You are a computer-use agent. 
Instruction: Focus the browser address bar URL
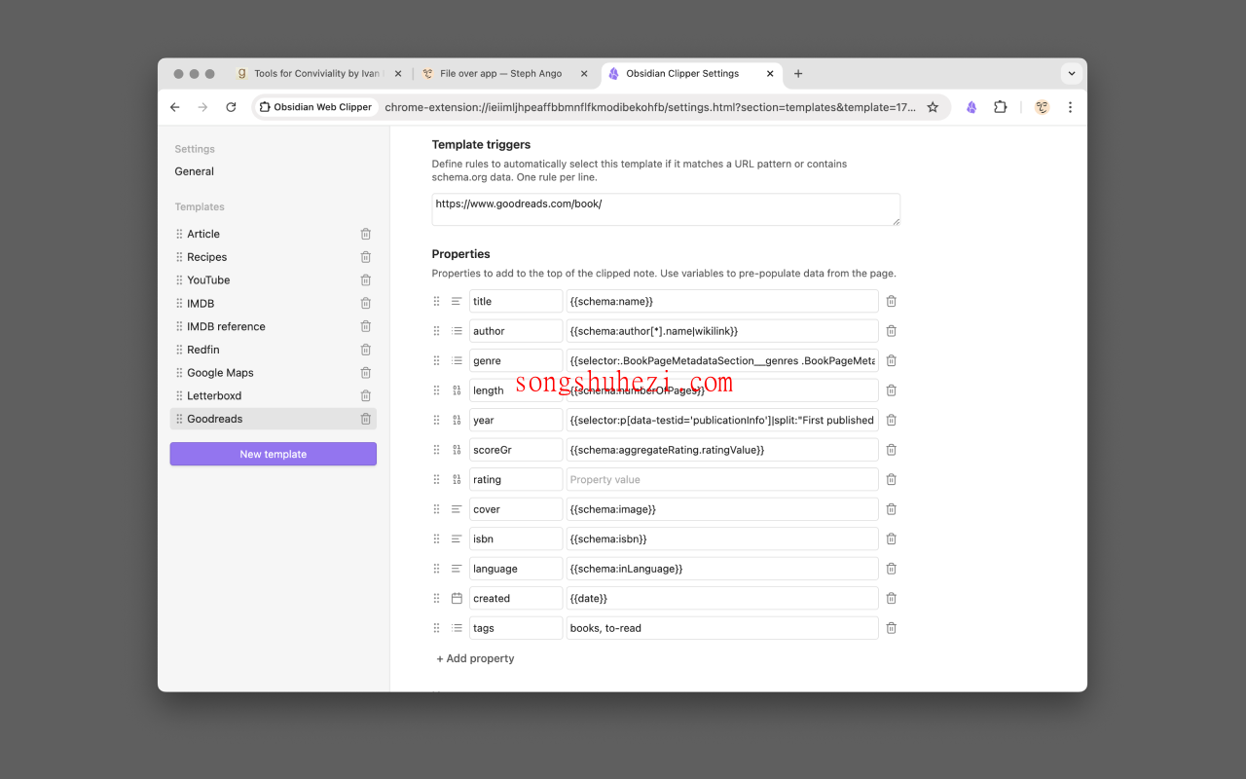click(650, 107)
